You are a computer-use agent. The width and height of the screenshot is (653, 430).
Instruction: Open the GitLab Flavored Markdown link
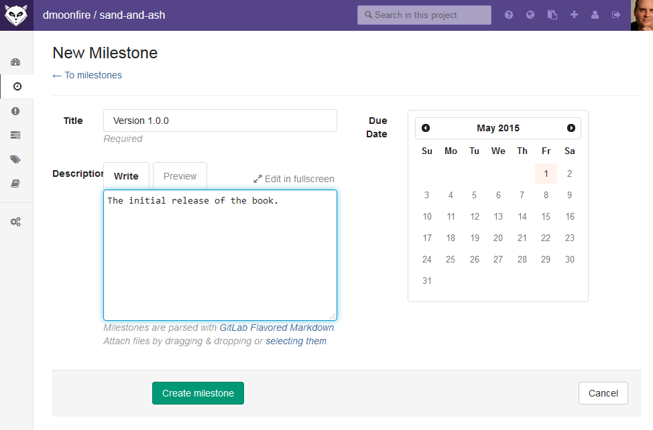276,328
